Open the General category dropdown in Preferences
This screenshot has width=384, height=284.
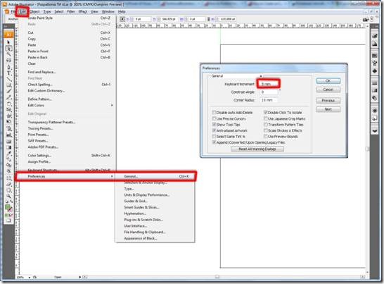(236, 76)
